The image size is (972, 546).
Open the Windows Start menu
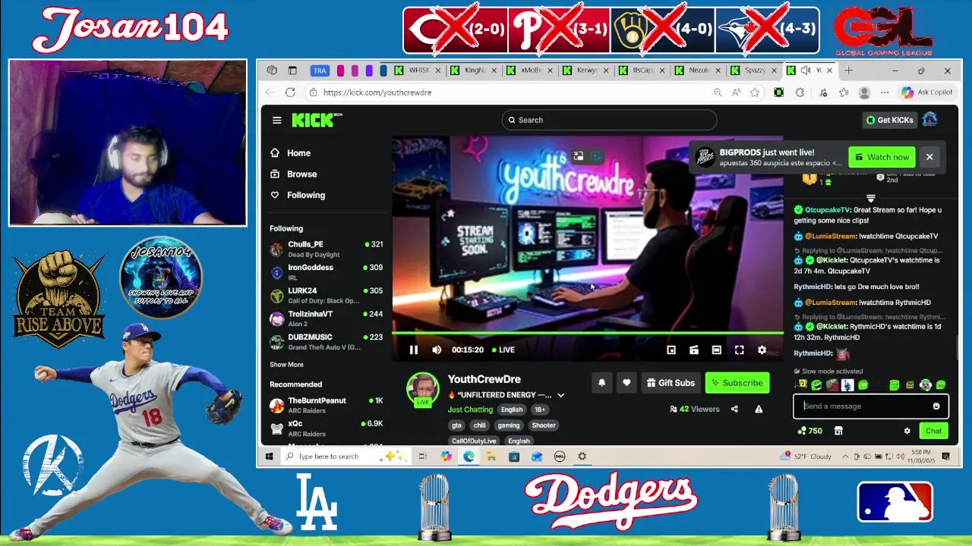[269, 457]
